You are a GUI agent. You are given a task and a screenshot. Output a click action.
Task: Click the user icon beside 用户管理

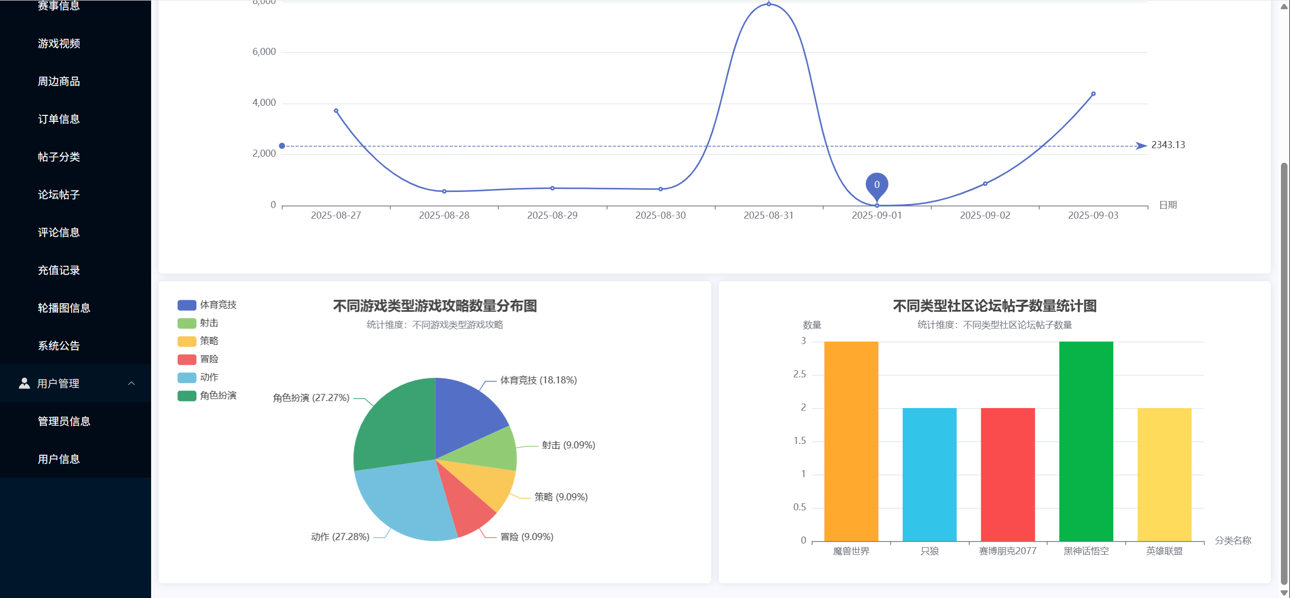coord(24,383)
